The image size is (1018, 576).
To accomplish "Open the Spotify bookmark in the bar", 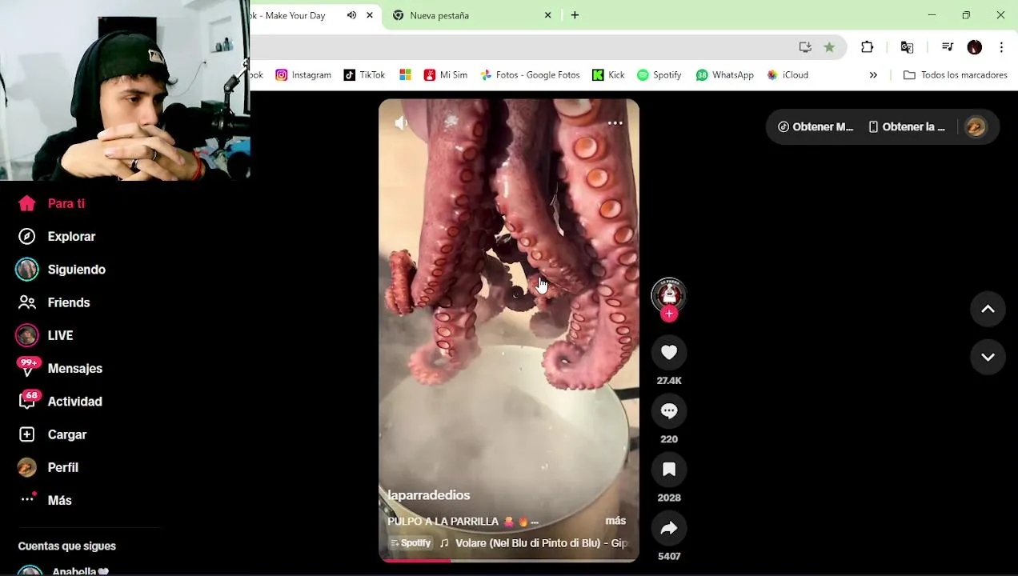I will tap(659, 74).
